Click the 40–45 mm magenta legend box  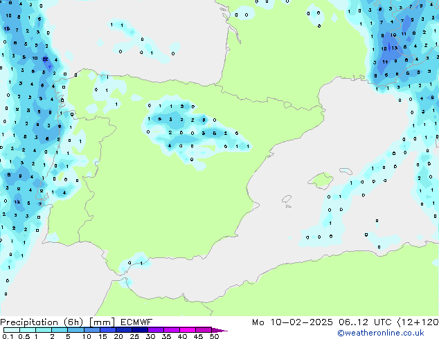tap(188, 330)
